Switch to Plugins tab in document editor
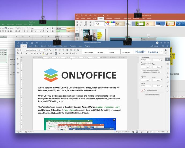Screen dimensions: 185x148 (x=87, y=46)
